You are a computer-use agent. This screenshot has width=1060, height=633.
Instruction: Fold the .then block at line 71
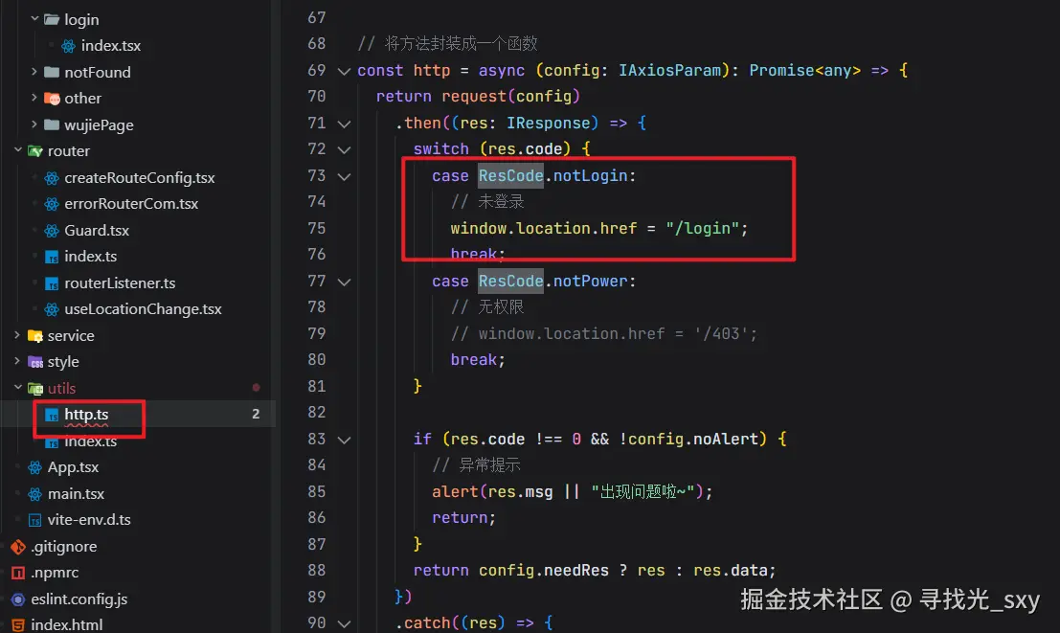pos(344,124)
